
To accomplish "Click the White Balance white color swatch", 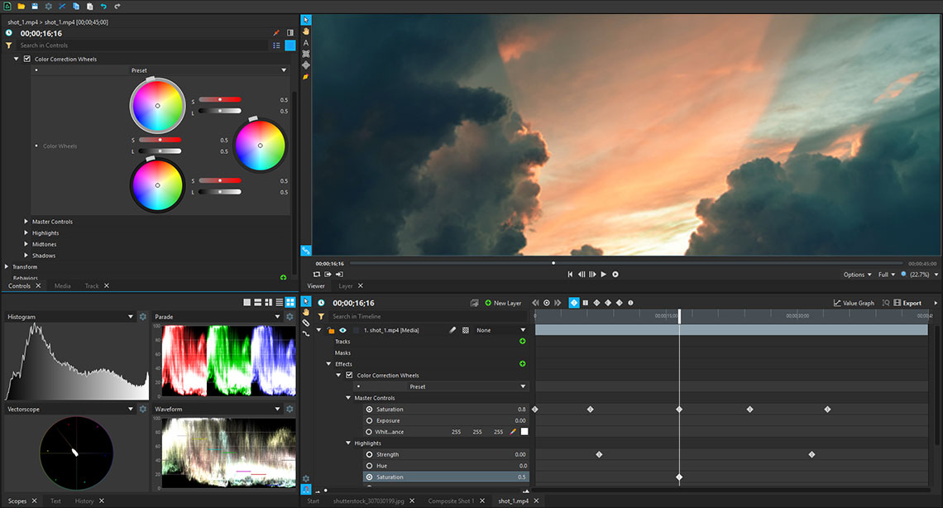I will [x=524, y=432].
